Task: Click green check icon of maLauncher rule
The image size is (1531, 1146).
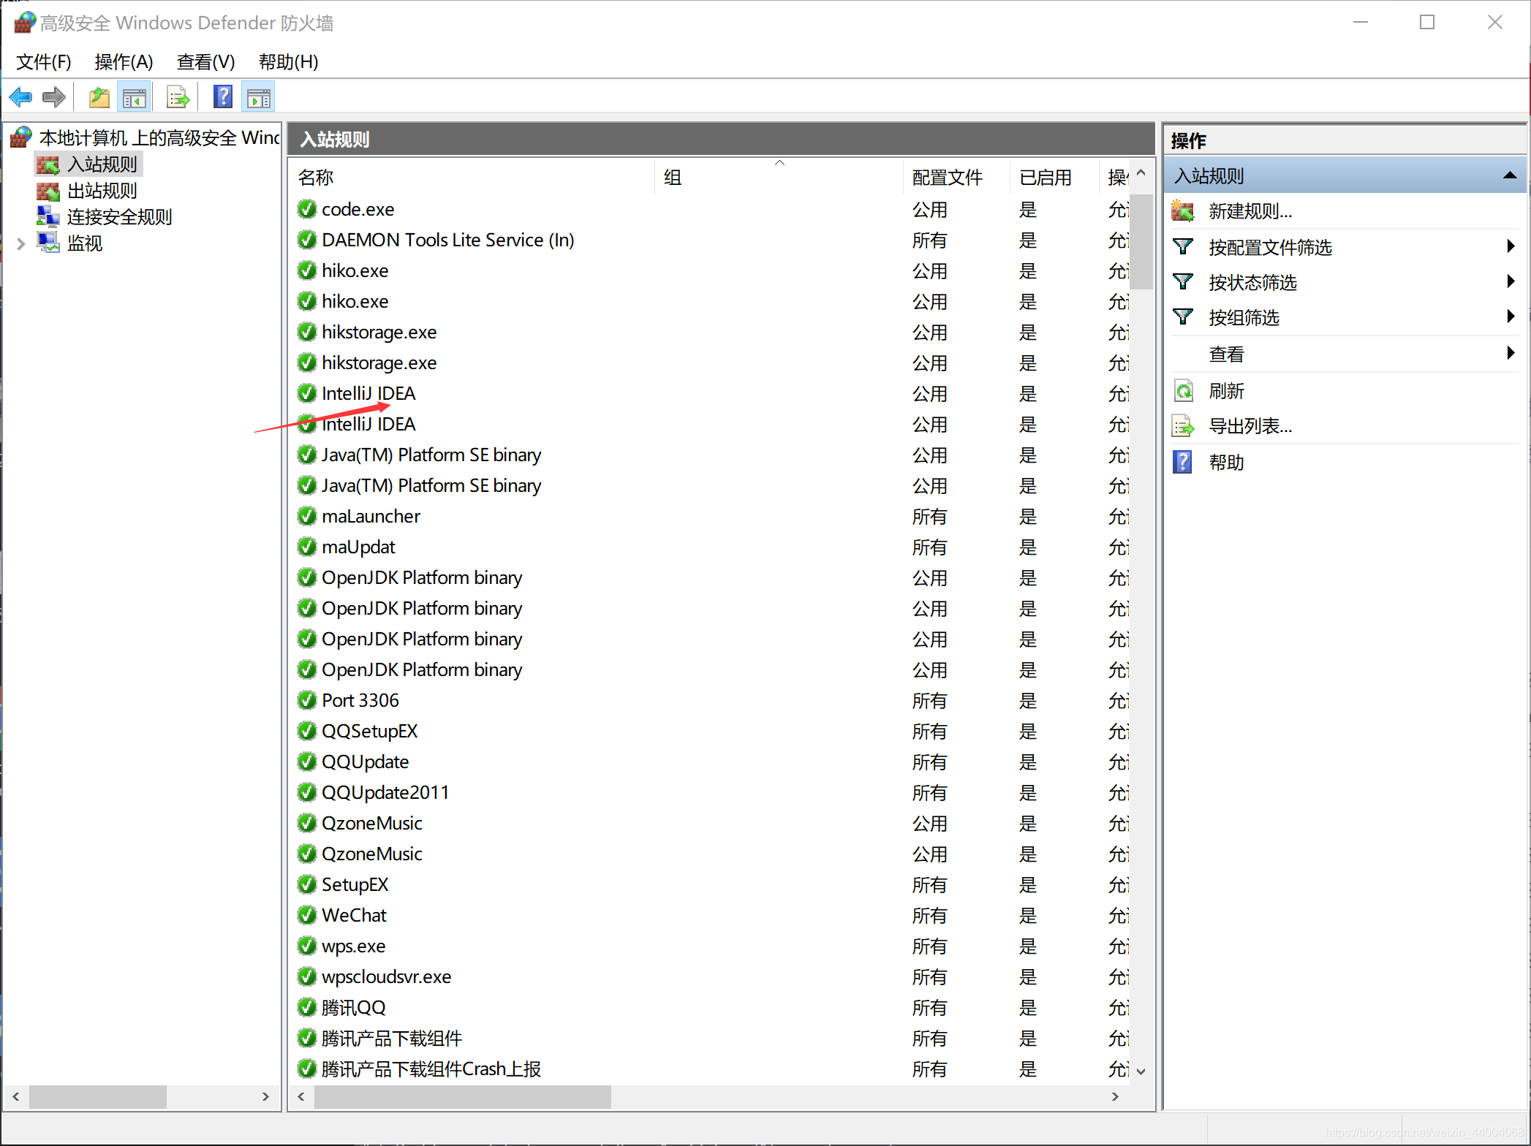Action: [x=307, y=517]
